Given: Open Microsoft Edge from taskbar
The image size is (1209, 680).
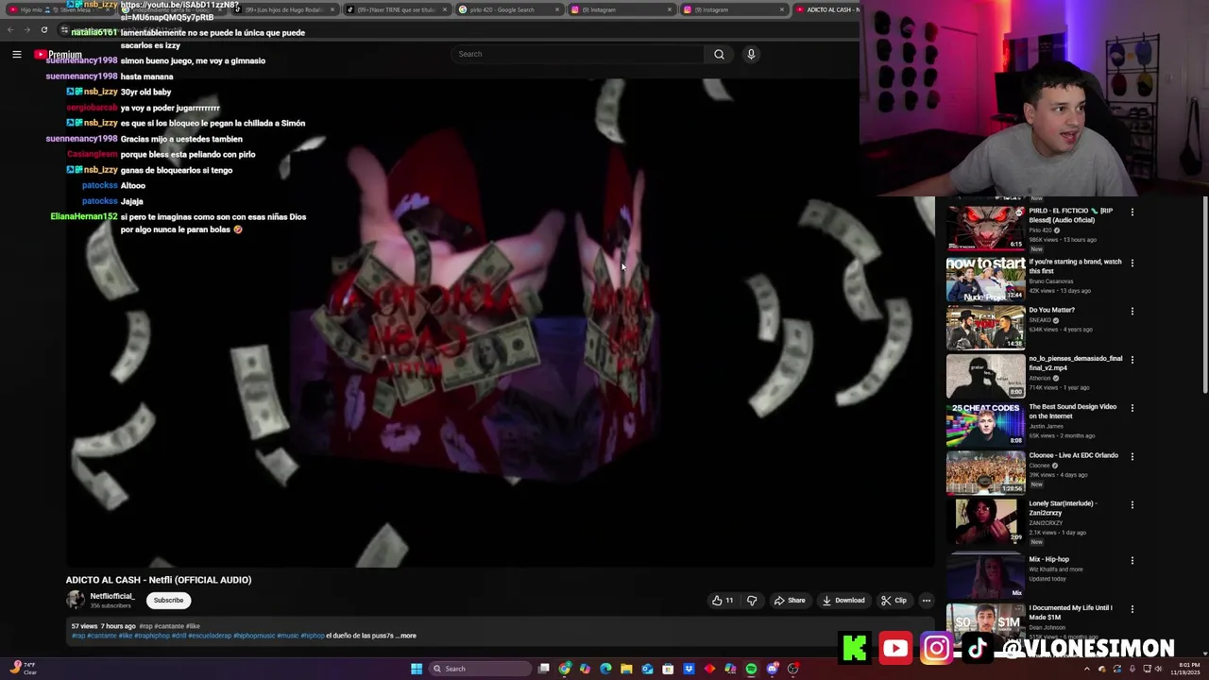Looking at the screenshot, I should tap(605, 669).
